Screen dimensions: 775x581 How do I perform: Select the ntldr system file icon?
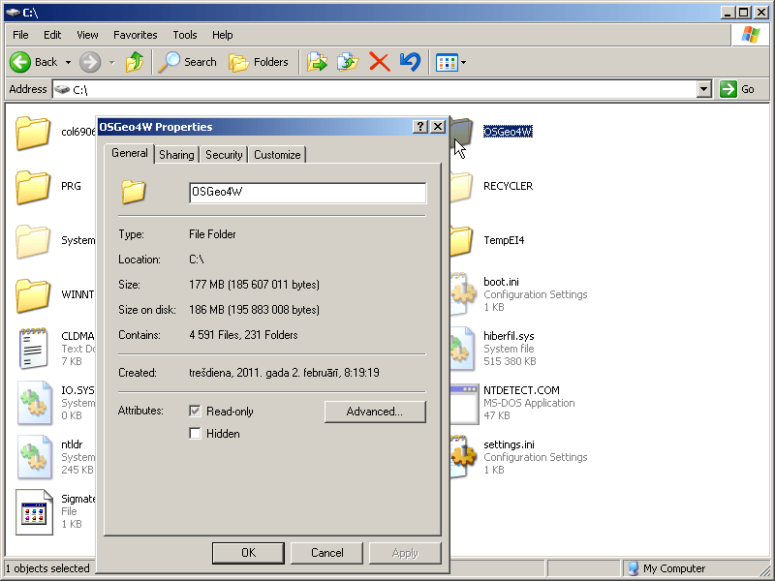coord(34,457)
